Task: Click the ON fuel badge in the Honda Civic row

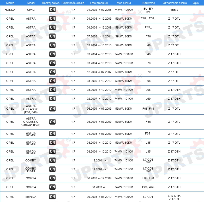Action: click(52, 10)
